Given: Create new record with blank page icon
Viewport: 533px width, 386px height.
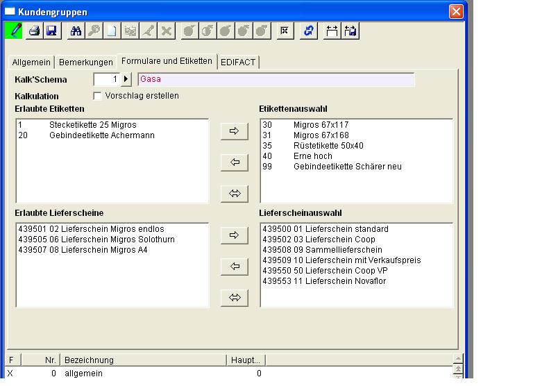Looking at the screenshot, I should click(x=112, y=31).
